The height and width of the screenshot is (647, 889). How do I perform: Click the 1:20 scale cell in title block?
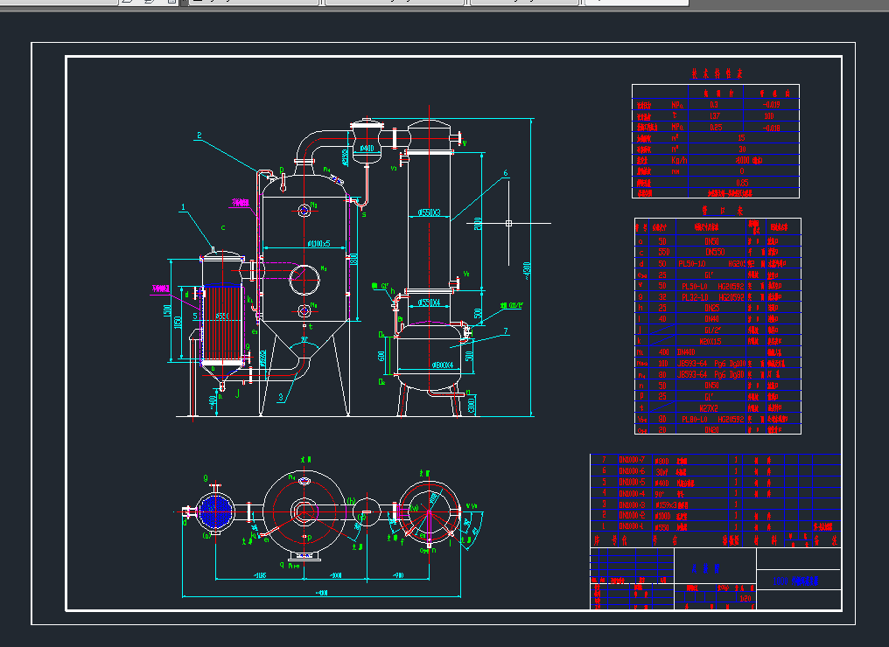point(745,599)
